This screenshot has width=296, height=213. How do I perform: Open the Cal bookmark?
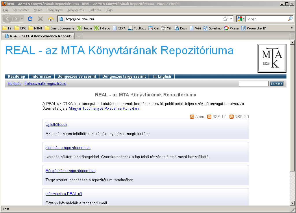[x=153, y=28]
